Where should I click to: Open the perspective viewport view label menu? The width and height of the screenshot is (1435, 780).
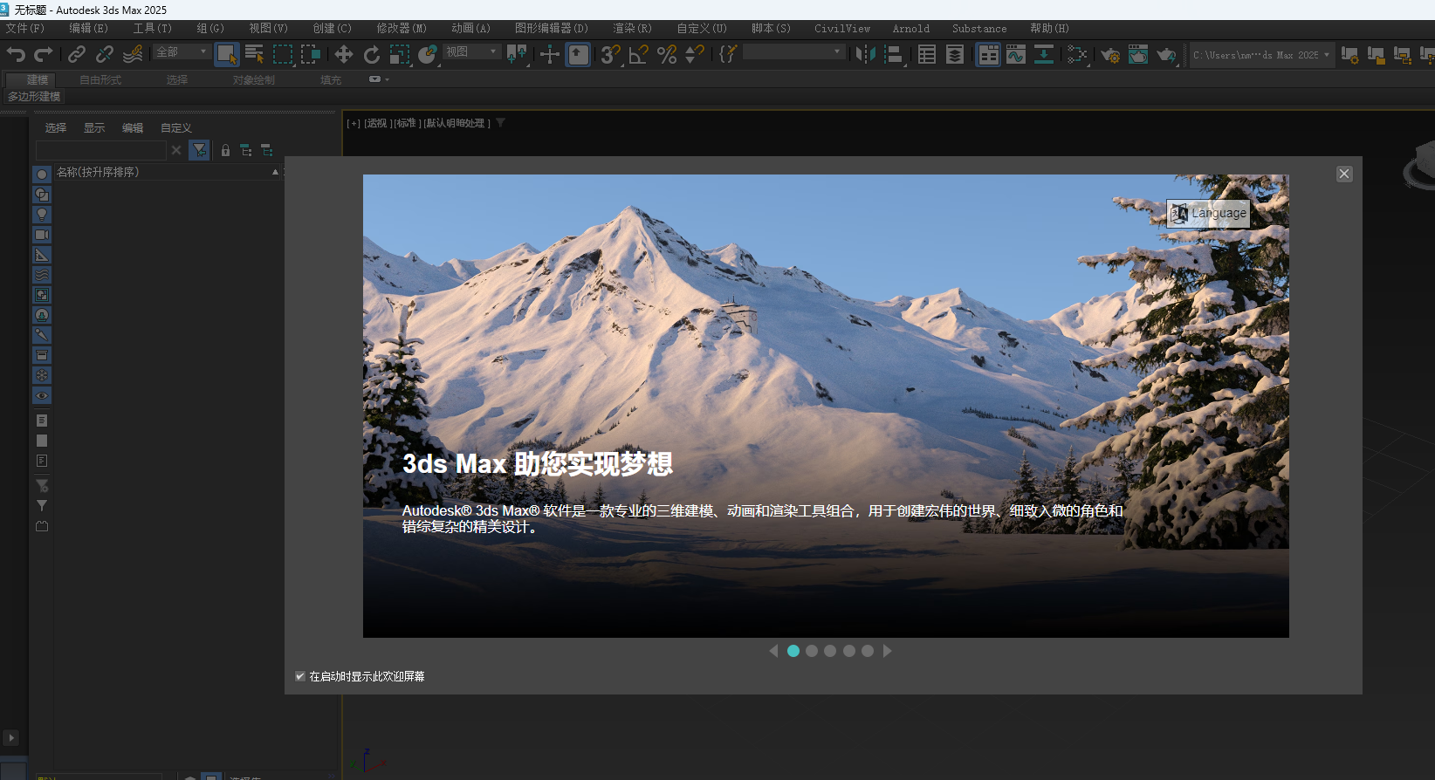(379, 123)
